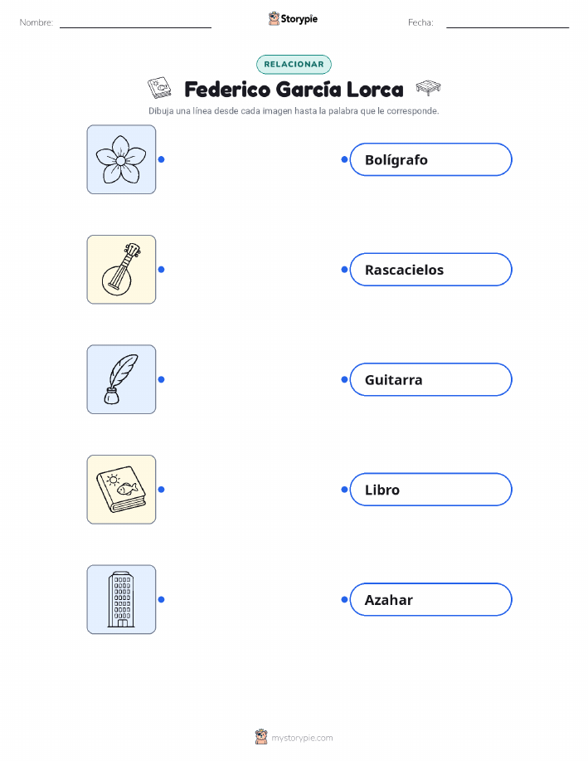Screen dimensions: 588x761
Task: Click the dot beside the guitar picture
Action: tap(162, 270)
